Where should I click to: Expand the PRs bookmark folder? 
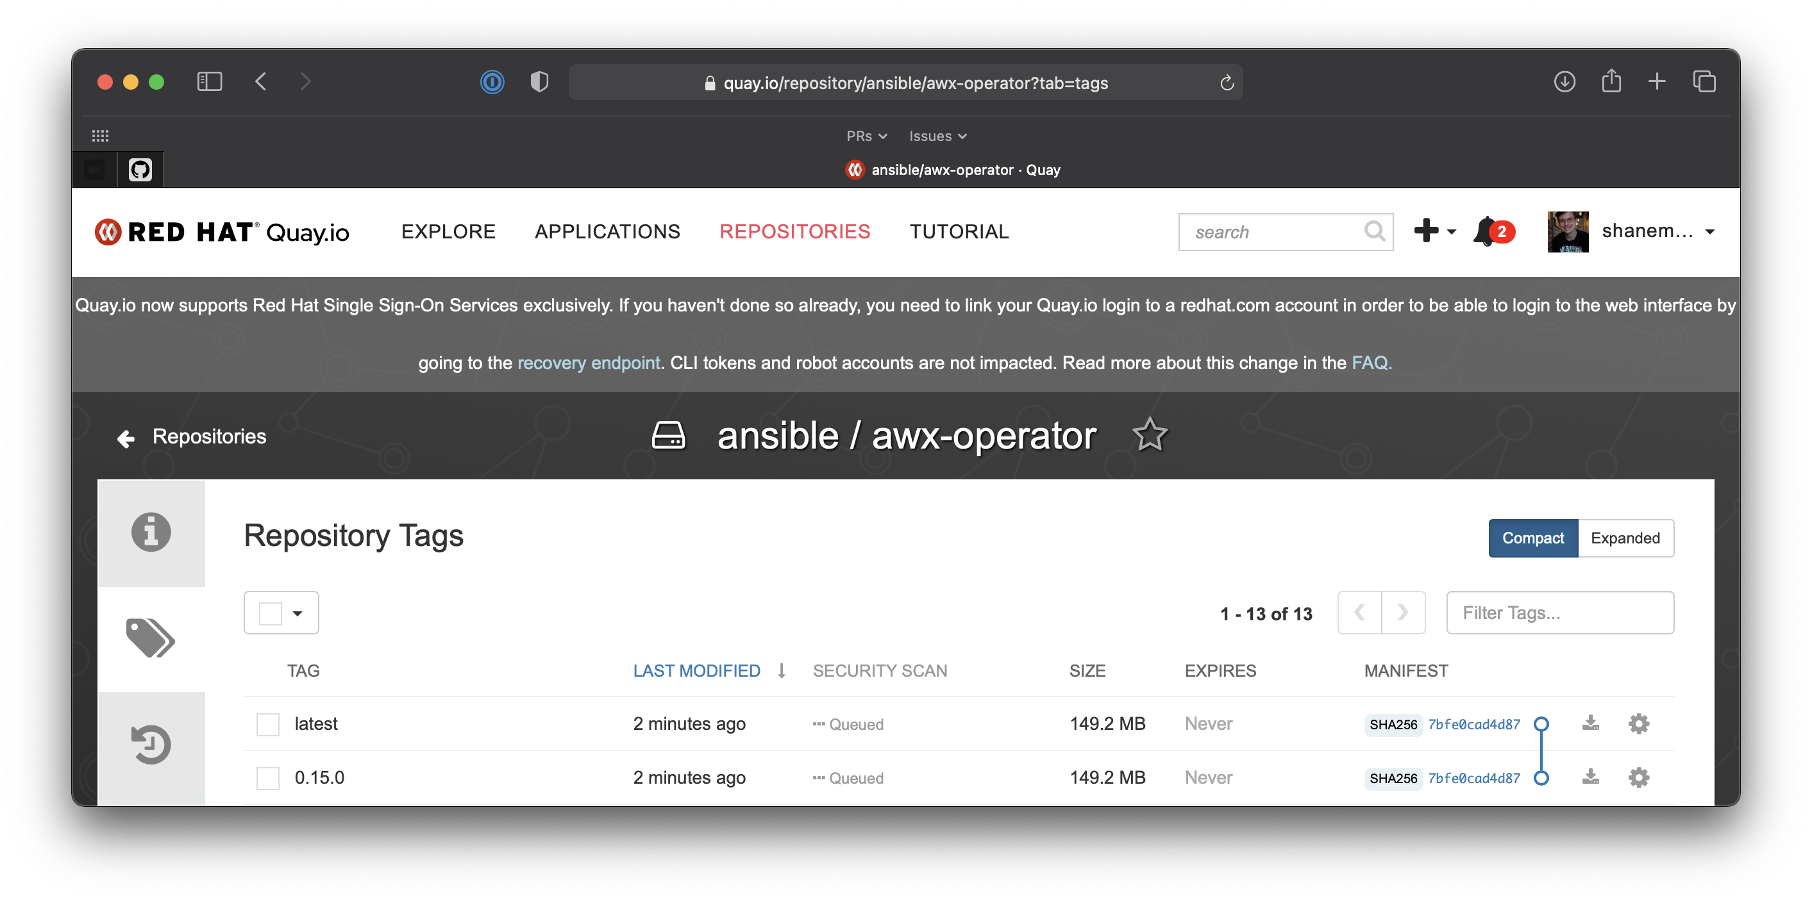click(x=866, y=136)
